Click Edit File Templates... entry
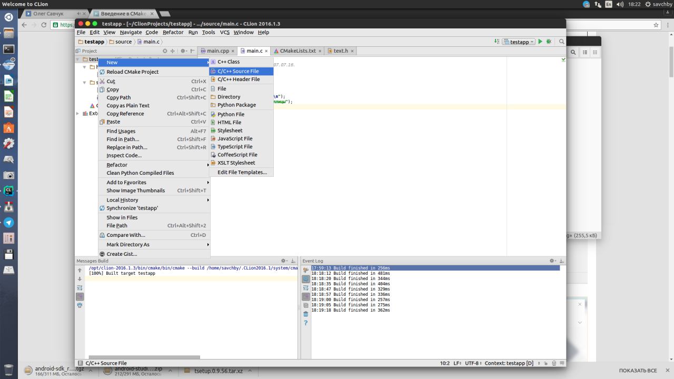The height and width of the screenshot is (379, 674). coord(242,173)
